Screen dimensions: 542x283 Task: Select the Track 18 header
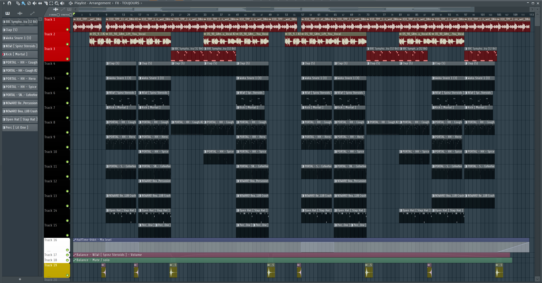pos(57,260)
